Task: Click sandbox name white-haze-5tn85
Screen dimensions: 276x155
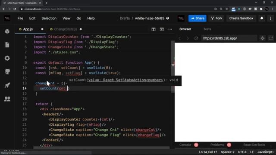Action: point(150,18)
